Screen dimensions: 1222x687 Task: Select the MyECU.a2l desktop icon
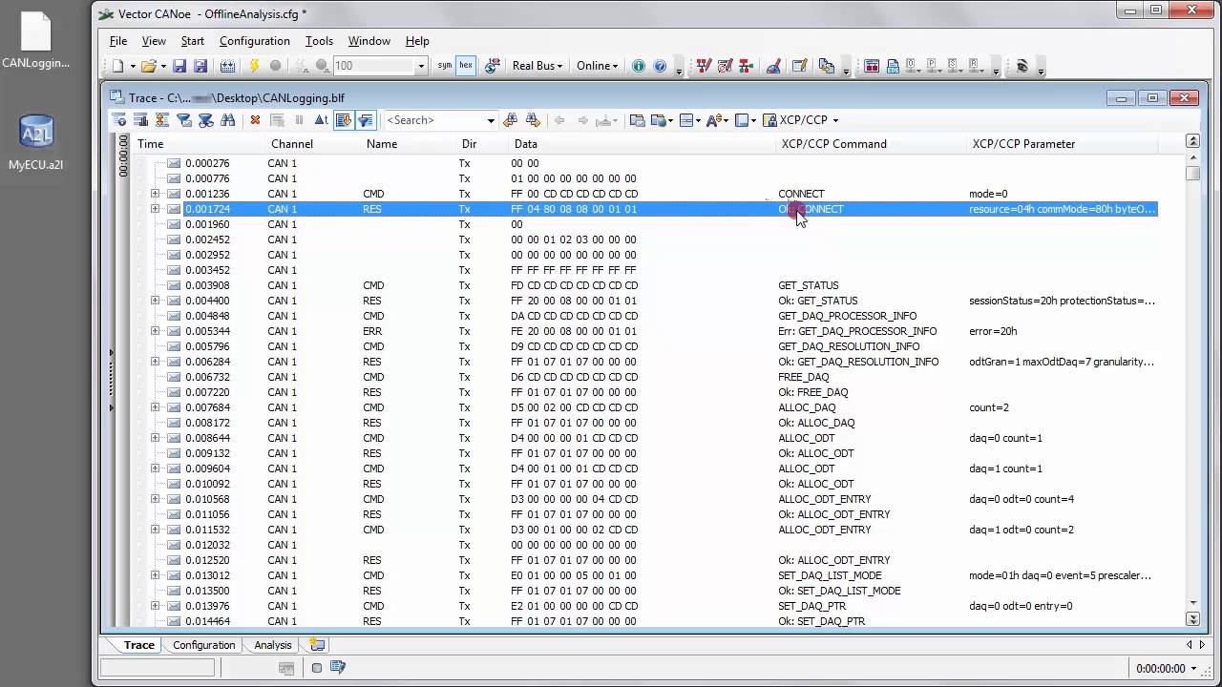tap(36, 143)
